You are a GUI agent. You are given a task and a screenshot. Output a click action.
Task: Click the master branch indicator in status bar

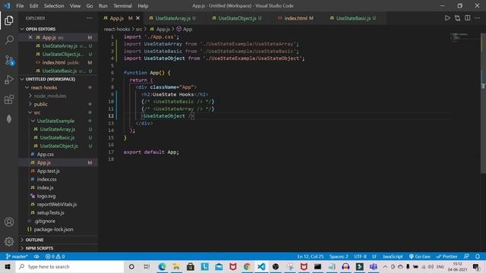17,256
